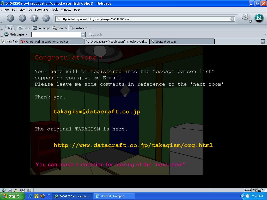The height and width of the screenshot is (200, 267).
Task: Open Mail from the status bar envelope icon
Action: (10, 190)
